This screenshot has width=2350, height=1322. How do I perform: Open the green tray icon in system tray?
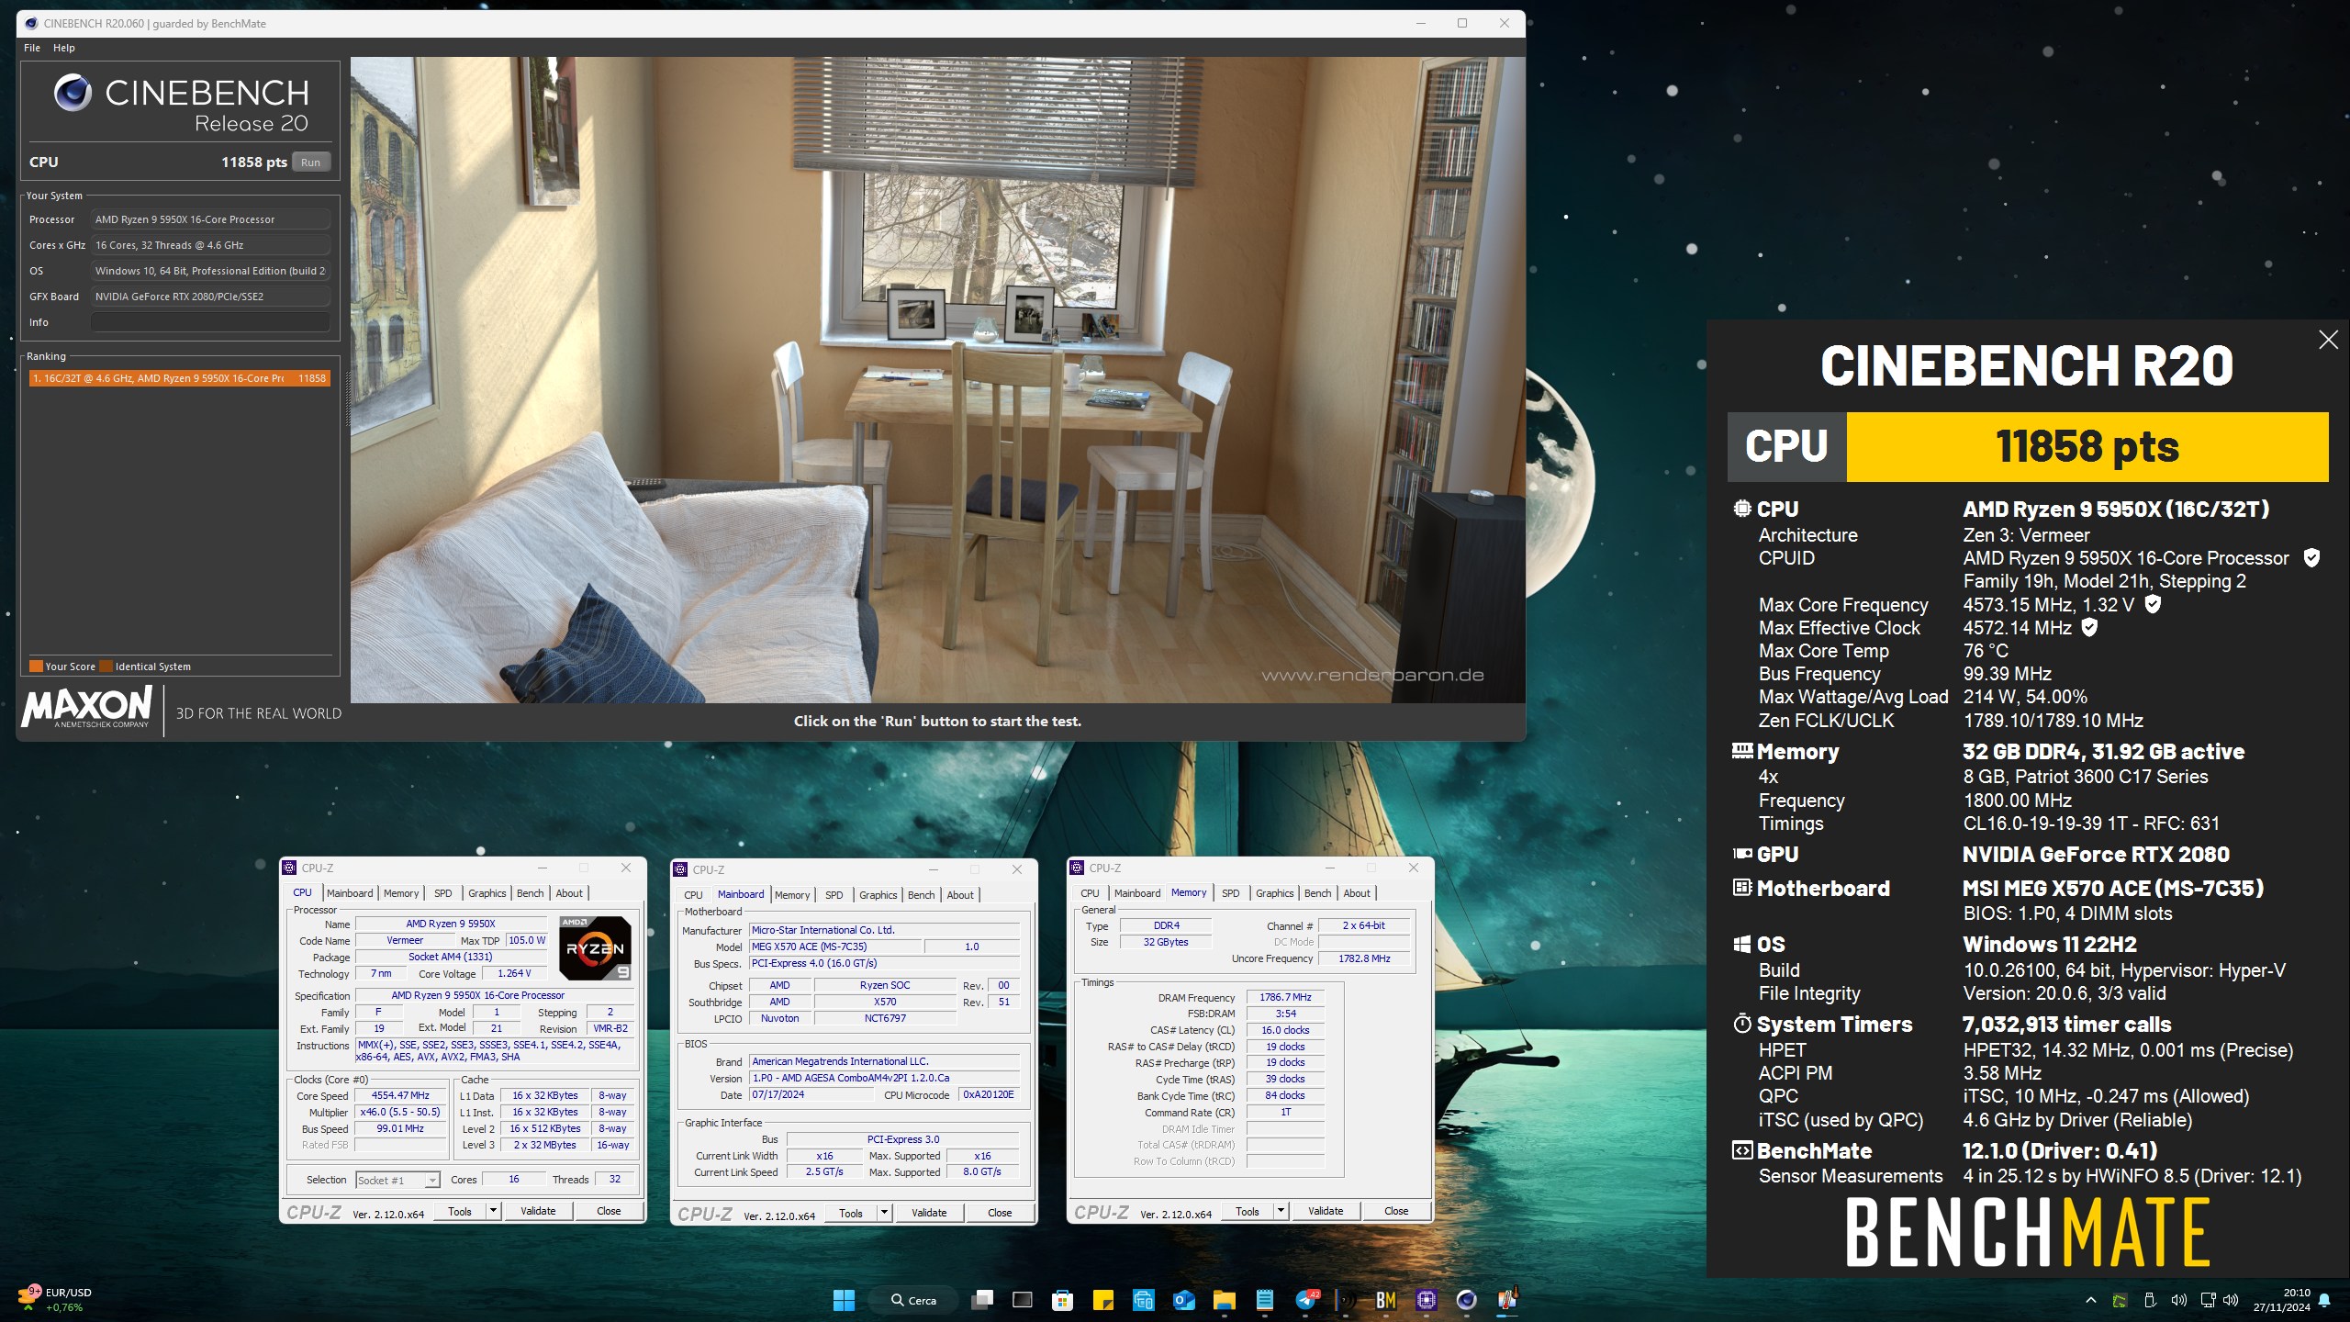(x=2120, y=1300)
